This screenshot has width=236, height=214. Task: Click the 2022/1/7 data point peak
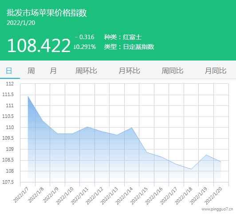[x=28, y=96]
